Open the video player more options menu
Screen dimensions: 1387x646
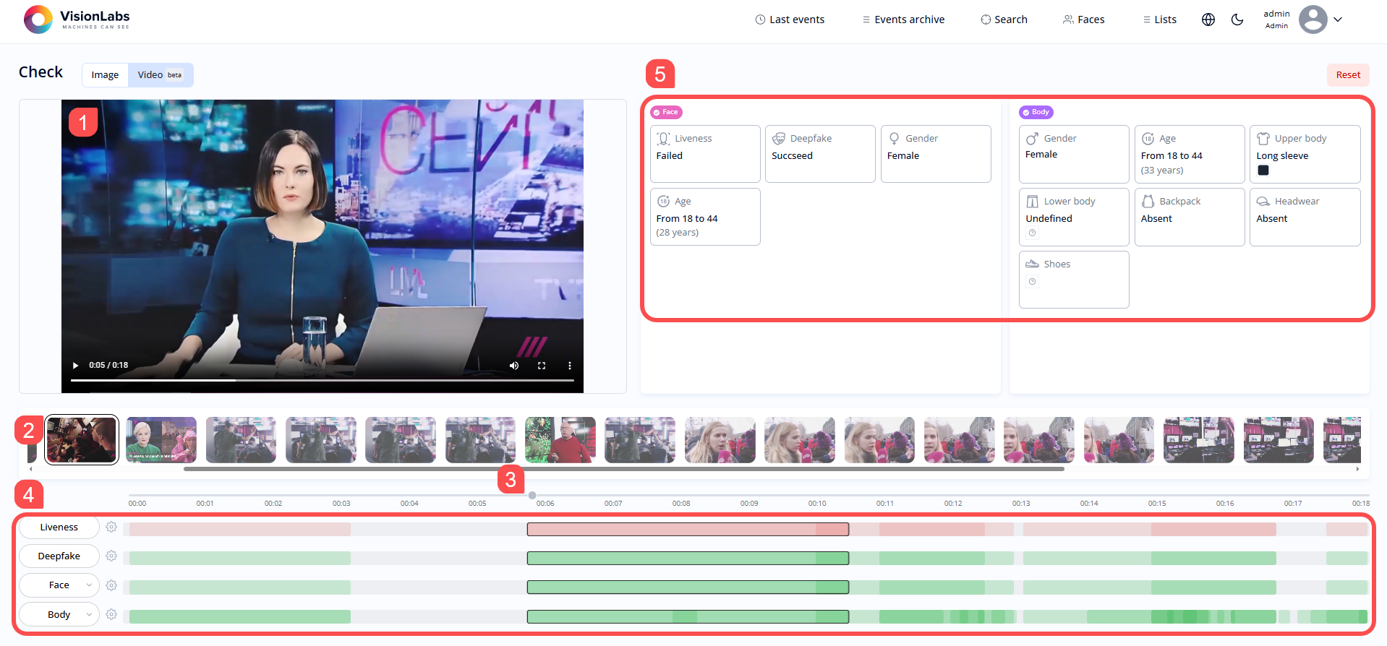coord(569,366)
